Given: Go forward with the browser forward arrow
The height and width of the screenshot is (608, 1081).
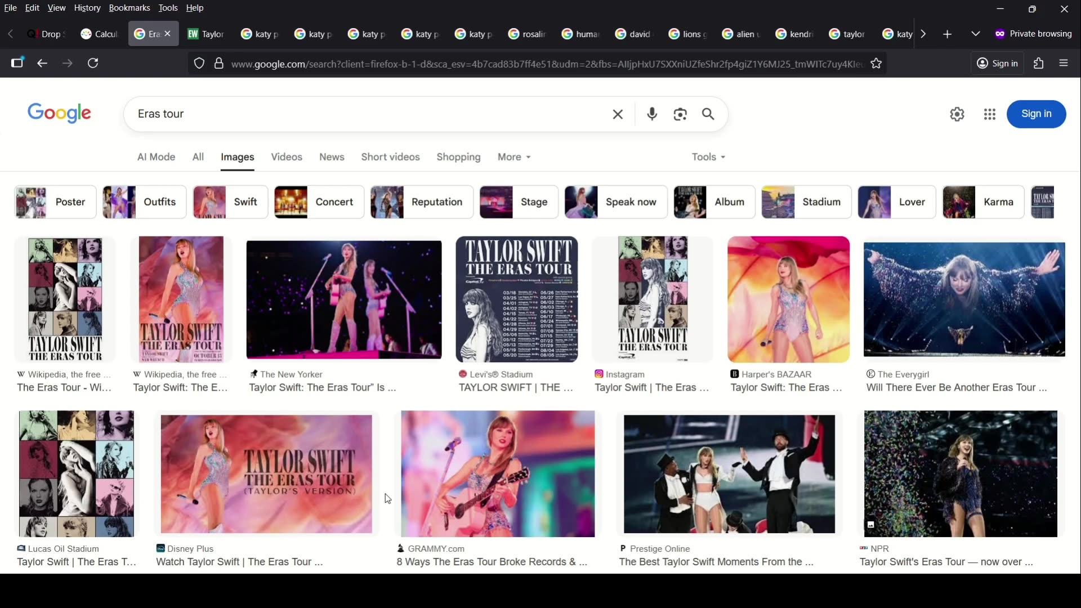Looking at the screenshot, I should point(68,63).
